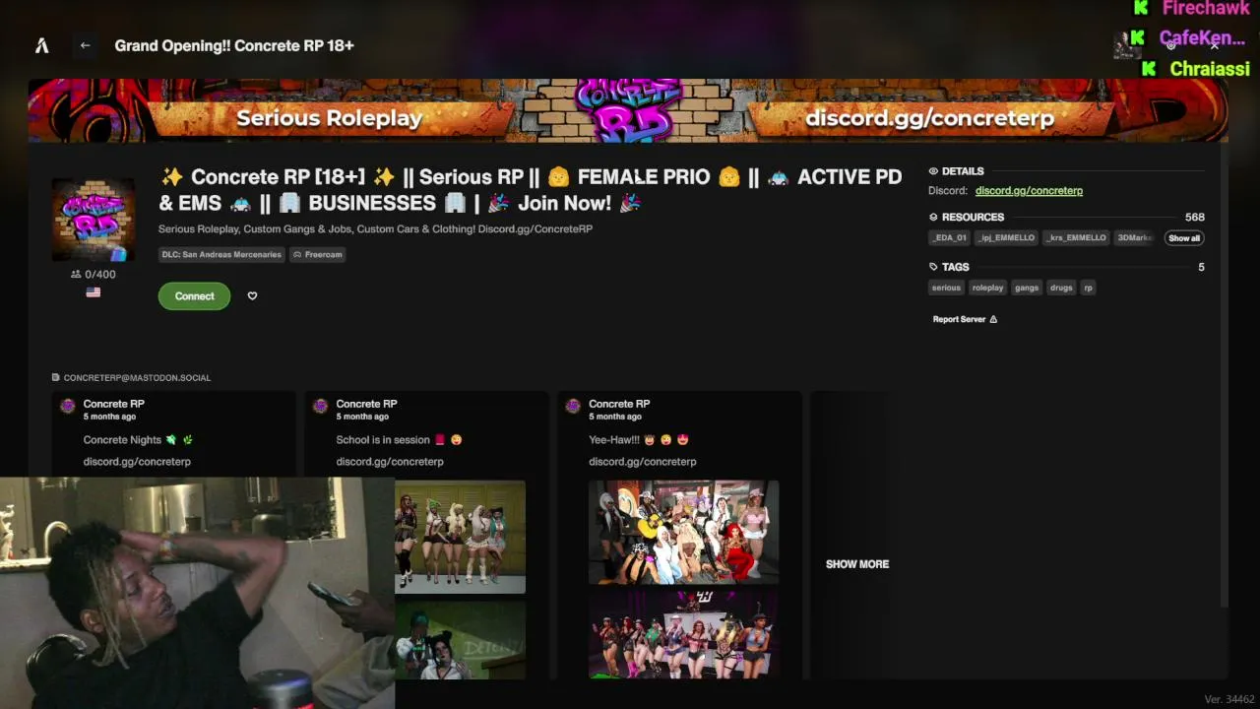This screenshot has height=709, width=1260.
Task: Connect to the Concrete RP server
Action: coord(194,296)
